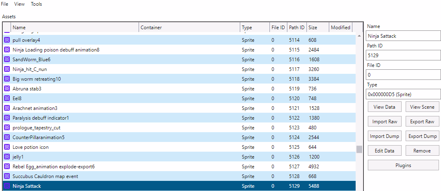Sort assets by the Size column header
The height and width of the screenshot is (191, 441).
coord(317,28)
